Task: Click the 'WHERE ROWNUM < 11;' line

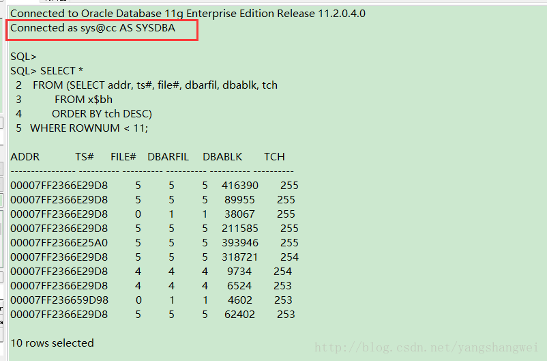Action: click(x=82, y=128)
